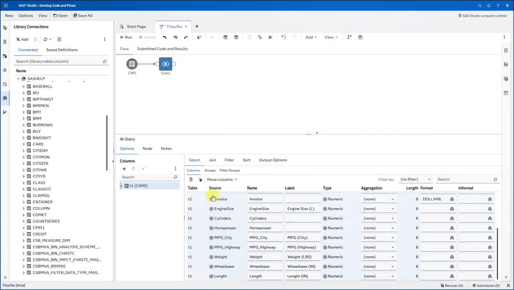Screen dimensions: 514x290
Task: Open the Groups sub-tab
Action: point(210,170)
